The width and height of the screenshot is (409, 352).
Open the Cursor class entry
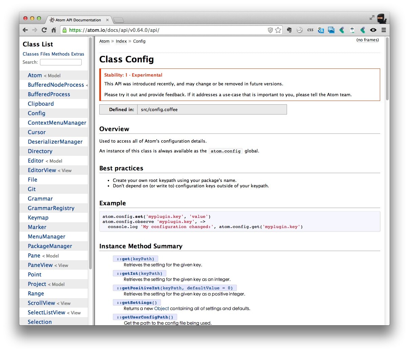(37, 132)
